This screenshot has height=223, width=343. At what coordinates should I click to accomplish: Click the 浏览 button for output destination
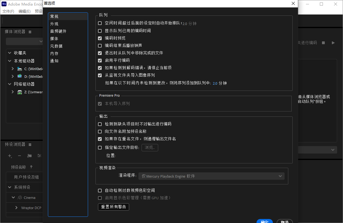(x=150, y=147)
